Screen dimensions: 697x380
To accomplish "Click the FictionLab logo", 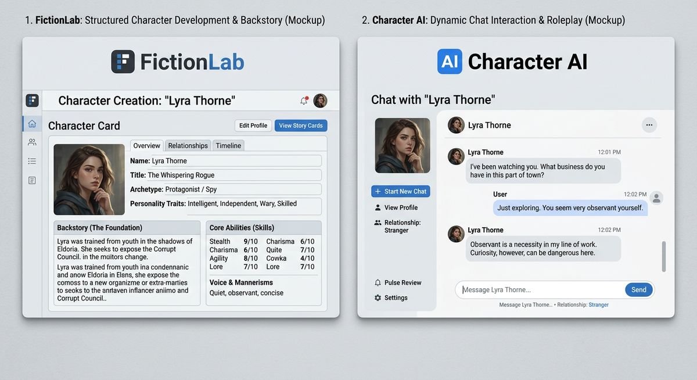I will point(178,62).
